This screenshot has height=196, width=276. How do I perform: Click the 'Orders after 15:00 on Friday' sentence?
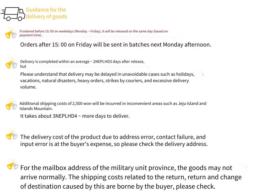click(116, 45)
